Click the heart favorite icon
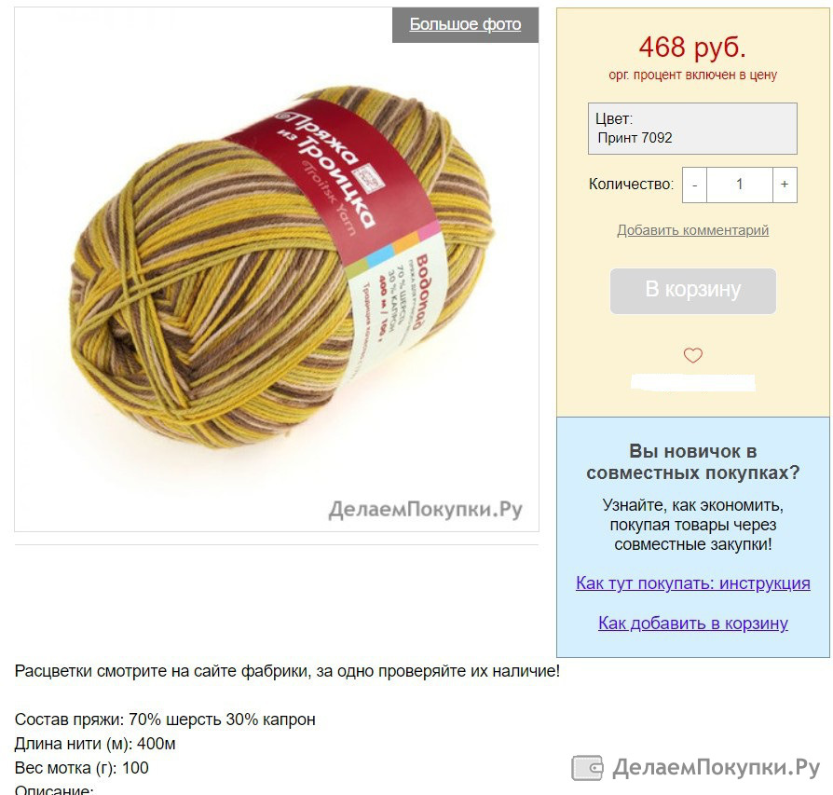This screenshot has height=795, width=833. coord(692,355)
